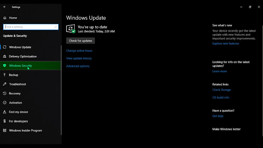Screen dimensions: 263x148
Task: Click Get help link
Action: tap(218, 116)
